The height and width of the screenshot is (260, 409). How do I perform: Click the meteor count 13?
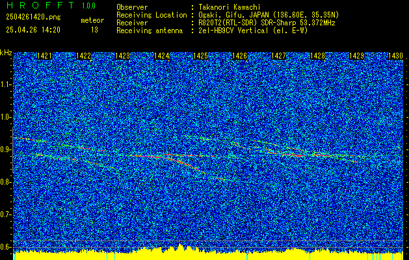94,30
